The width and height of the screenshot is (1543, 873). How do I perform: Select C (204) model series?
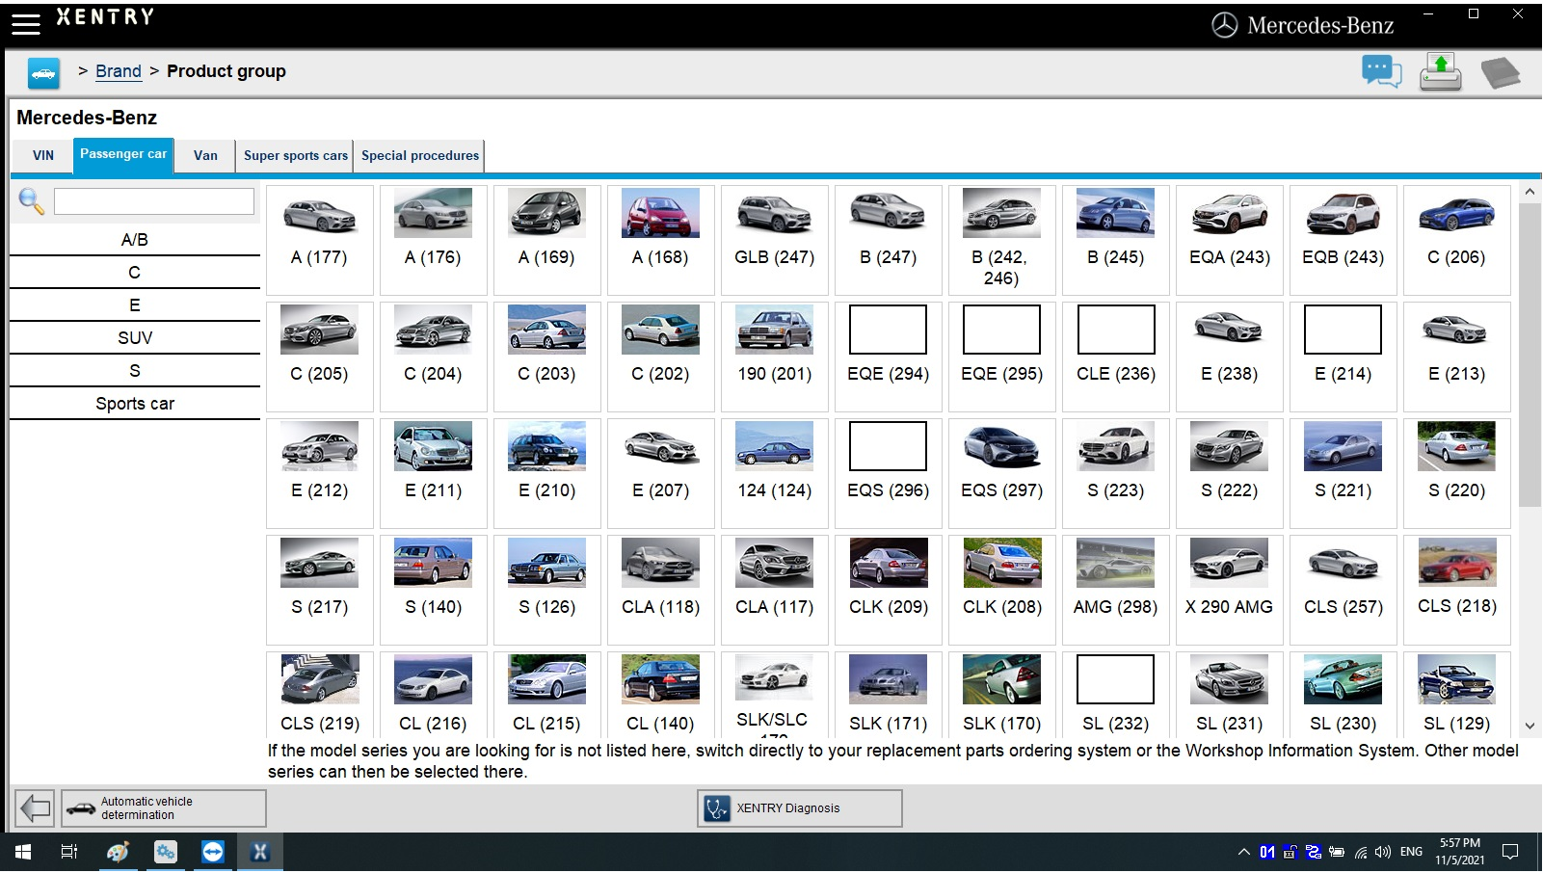click(434, 357)
